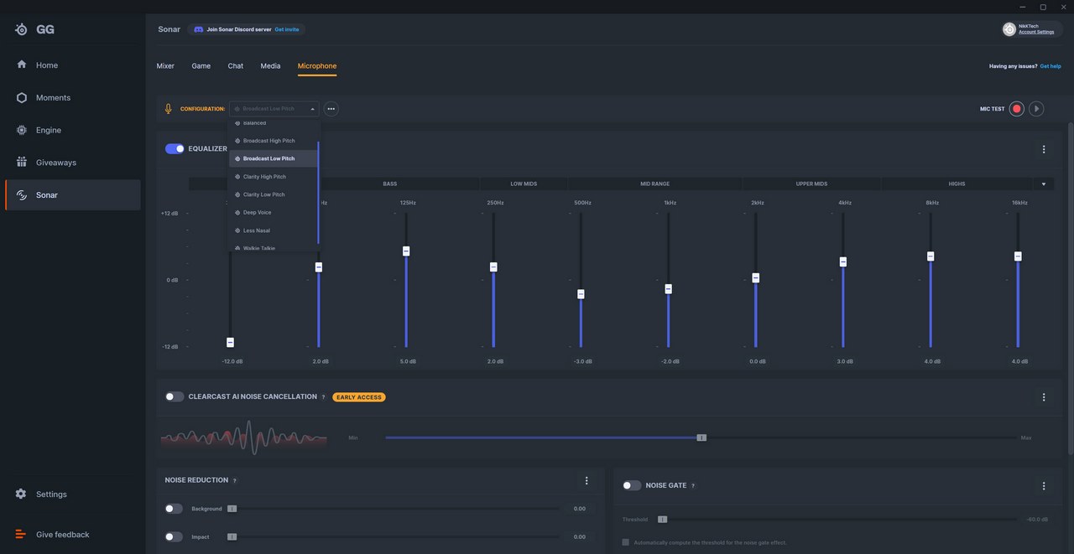Turn off the Equalizer toggle

tap(175, 148)
